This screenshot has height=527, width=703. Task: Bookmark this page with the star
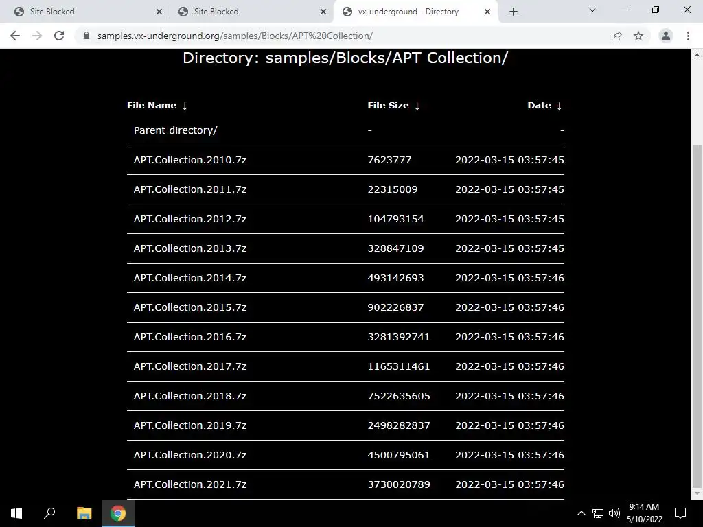[x=638, y=36]
